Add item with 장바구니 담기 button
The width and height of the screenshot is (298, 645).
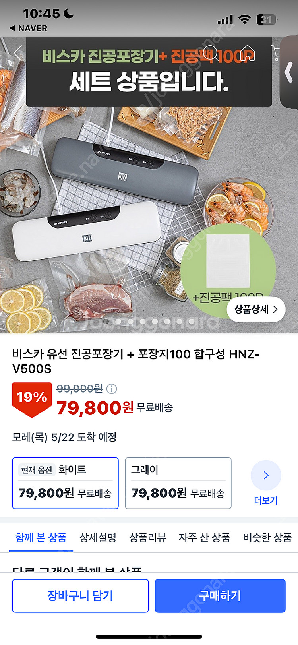[80, 596]
